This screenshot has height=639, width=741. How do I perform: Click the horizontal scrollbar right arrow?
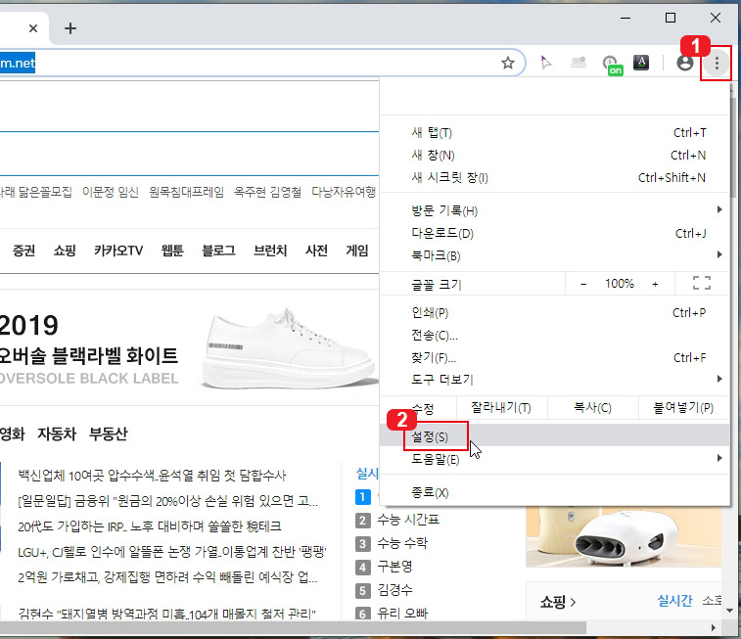click(x=714, y=627)
